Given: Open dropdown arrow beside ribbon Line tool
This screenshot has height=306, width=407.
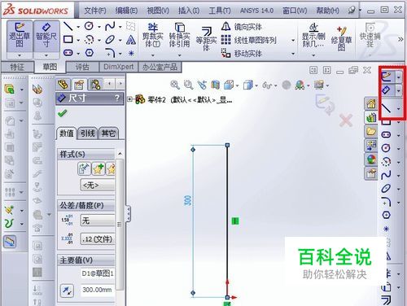Looking at the screenshot, I should pyautogui.click(x=78, y=27).
